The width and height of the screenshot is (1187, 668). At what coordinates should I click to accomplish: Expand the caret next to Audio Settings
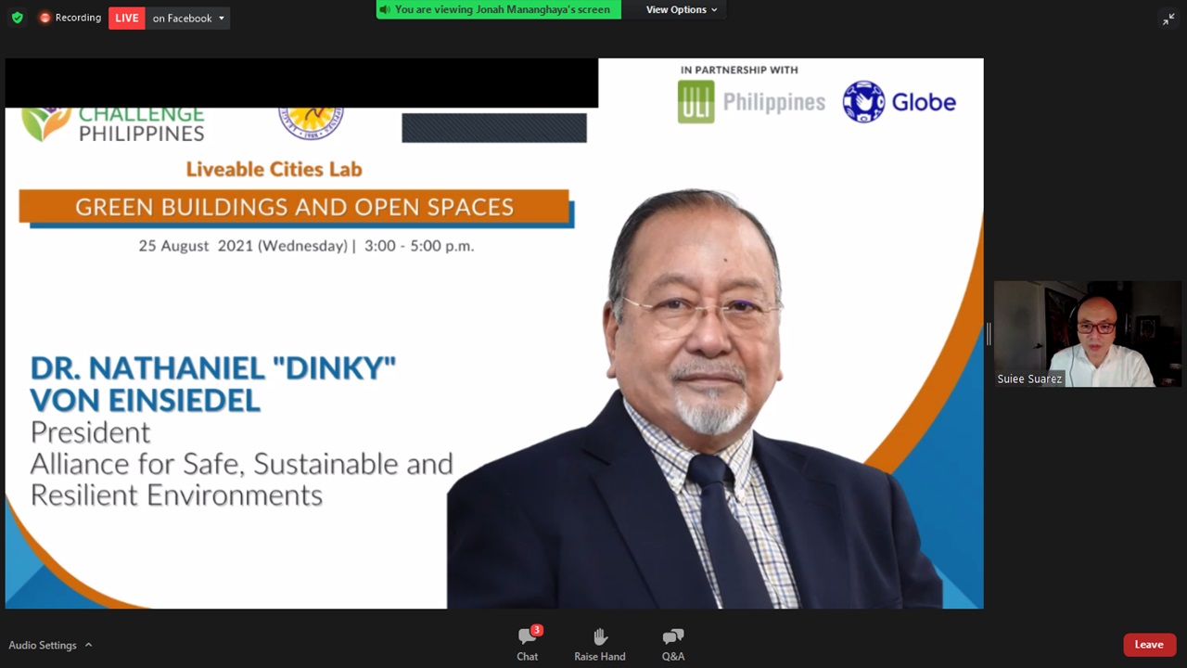[89, 645]
